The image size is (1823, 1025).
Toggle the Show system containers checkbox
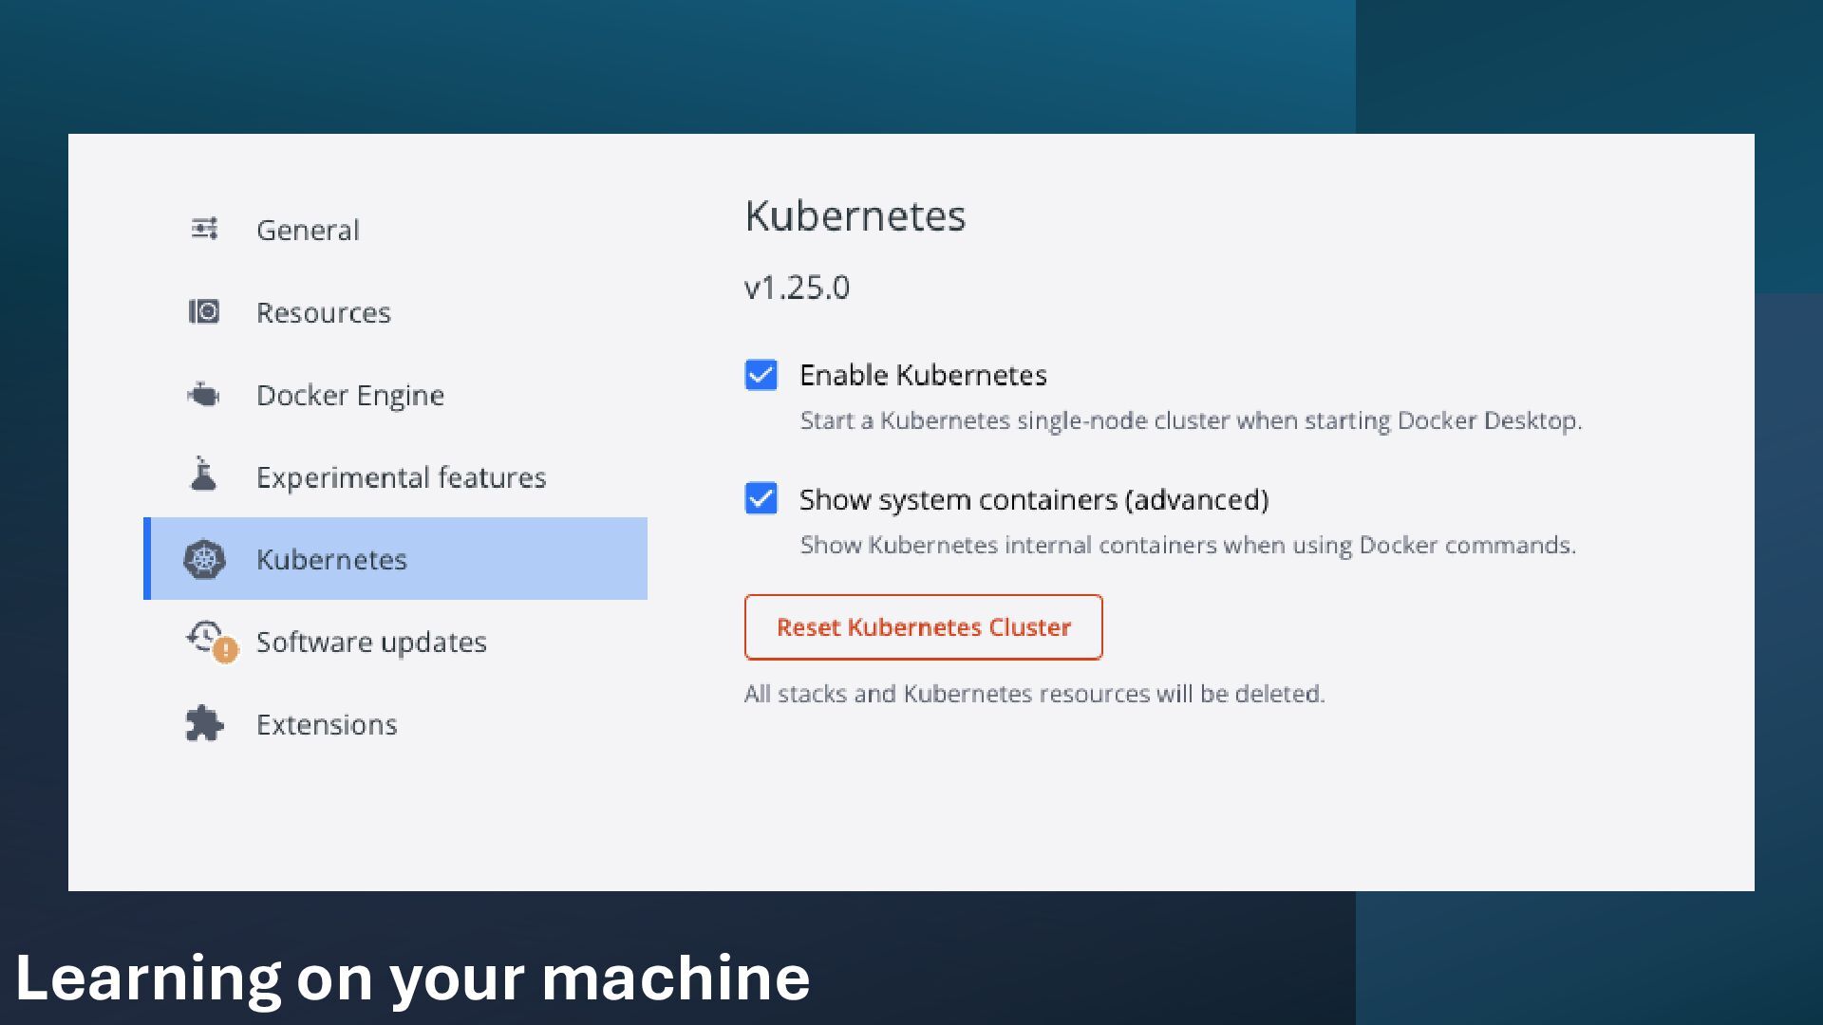coord(761,498)
